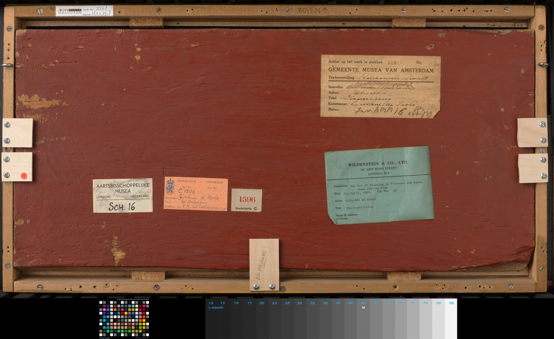Select the green Wildenstein & Co. label
The height and width of the screenshot is (339, 554).
(379, 185)
